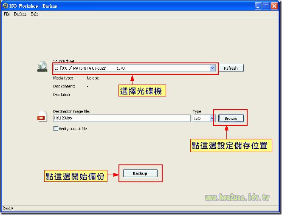Enable the Verify output file checkbox
The image size is (282, 215).
tap(56, 129)
